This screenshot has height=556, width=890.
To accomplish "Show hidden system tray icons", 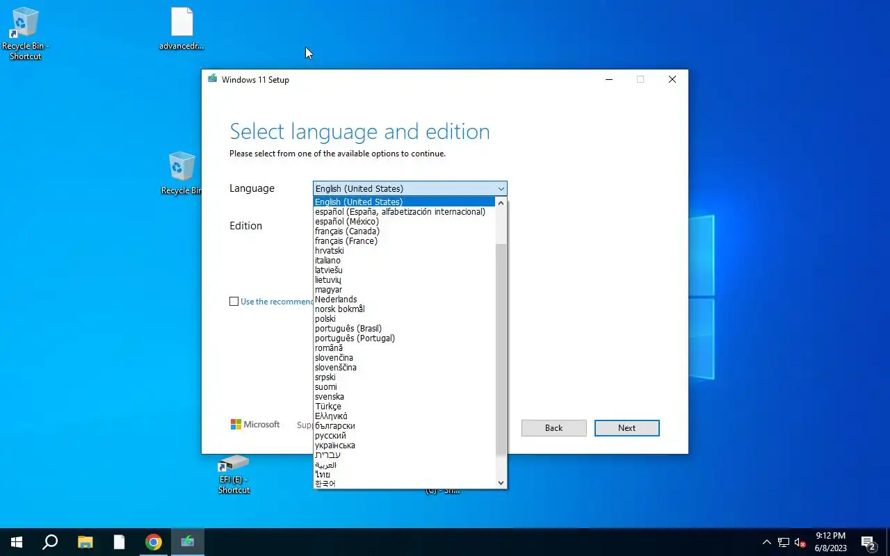I will pyautogui.click(x=767, y=542).
